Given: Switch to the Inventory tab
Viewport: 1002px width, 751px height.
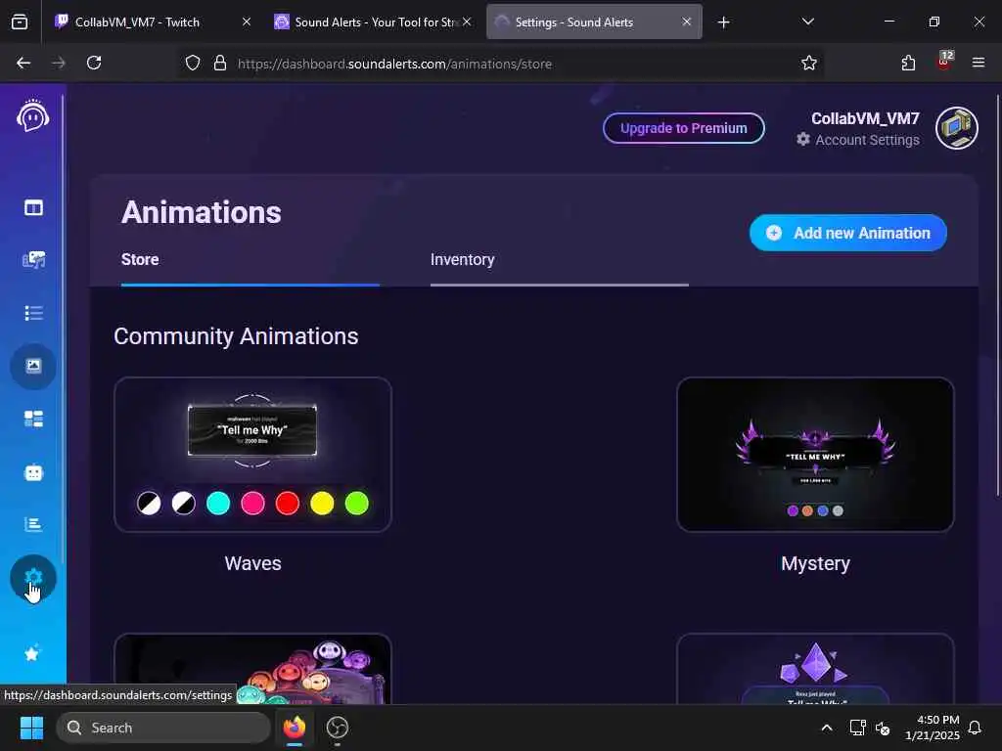Looking at the screenshot, I should (462, 259).
